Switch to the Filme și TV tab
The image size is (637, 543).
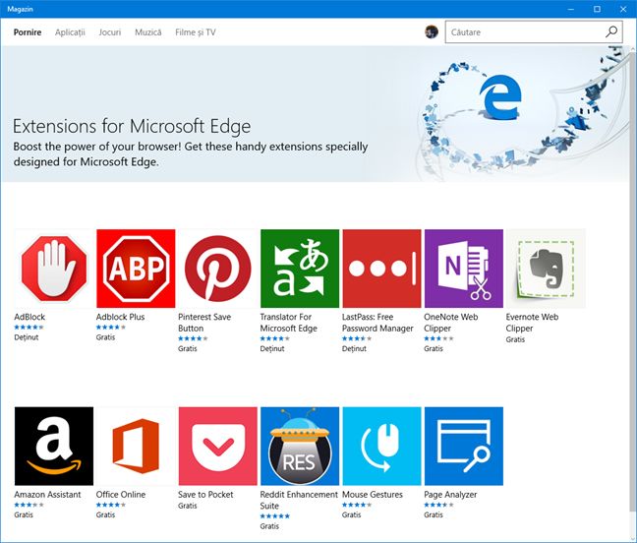196,32
